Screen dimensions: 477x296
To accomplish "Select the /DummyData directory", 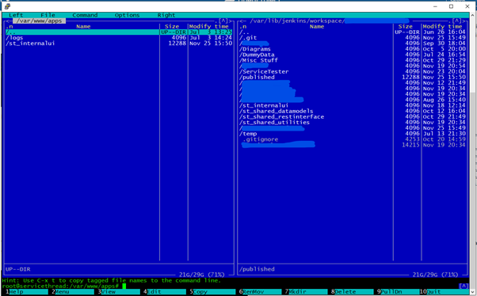I will tap(353, 55).
